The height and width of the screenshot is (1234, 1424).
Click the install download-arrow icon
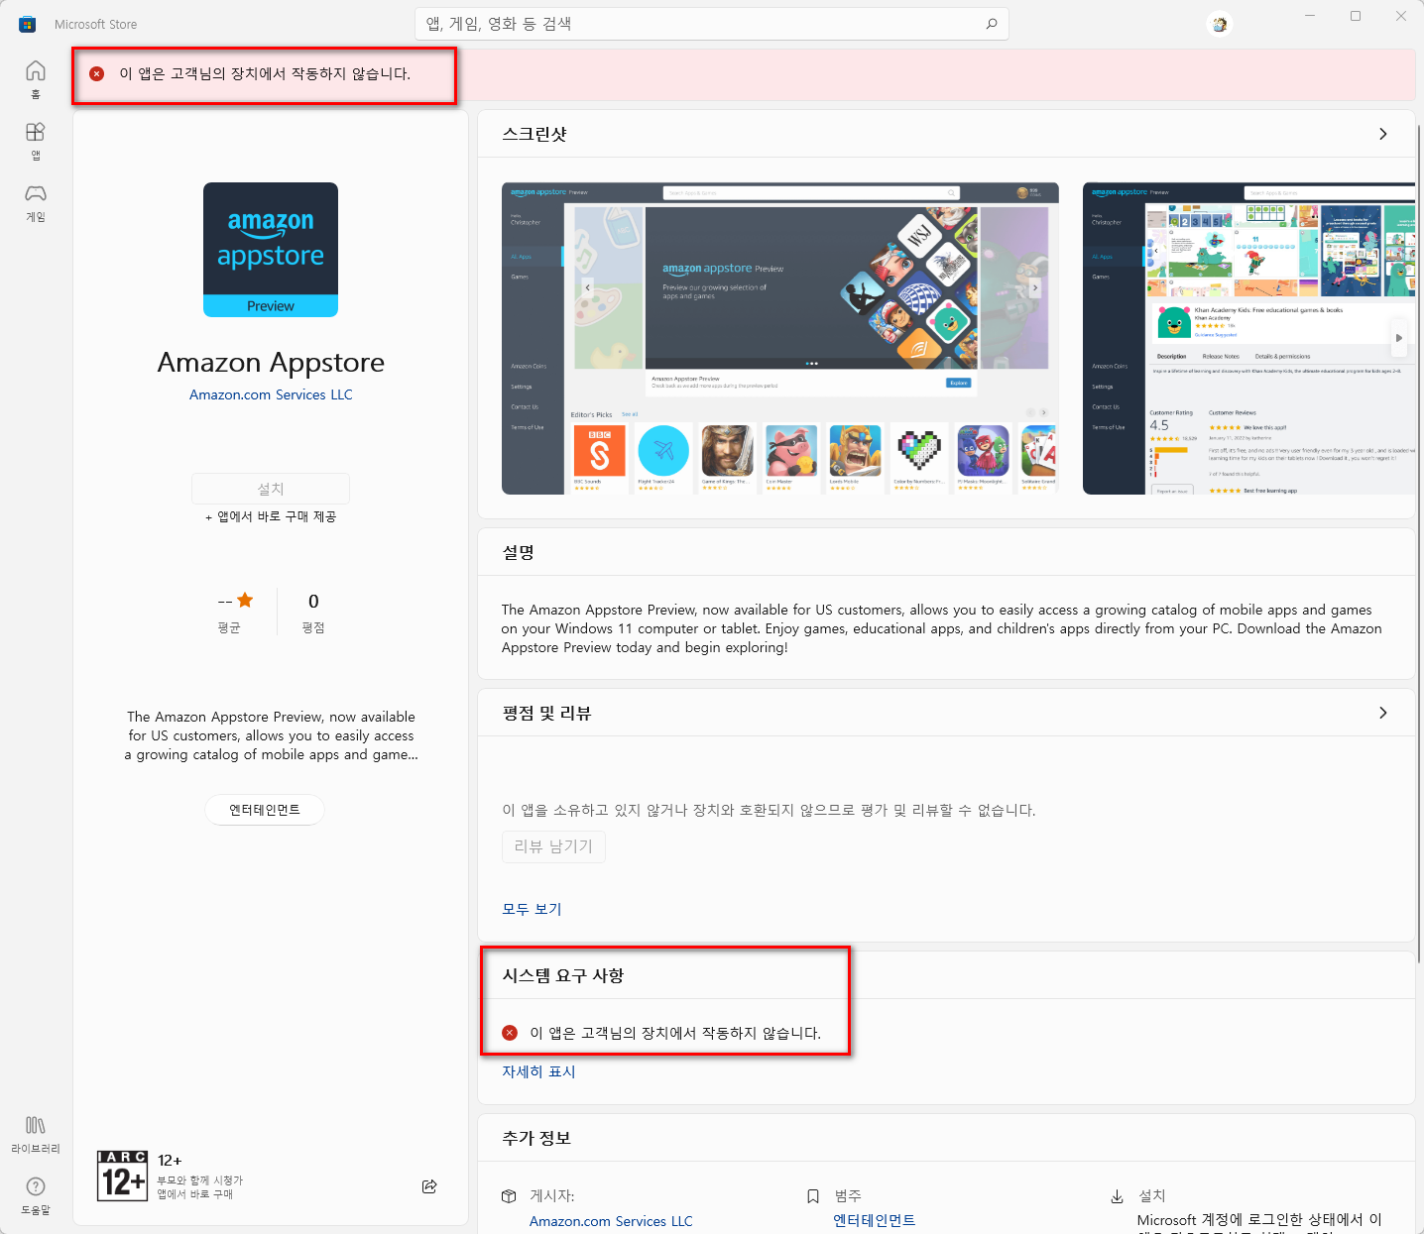tap(1117, 1196)
